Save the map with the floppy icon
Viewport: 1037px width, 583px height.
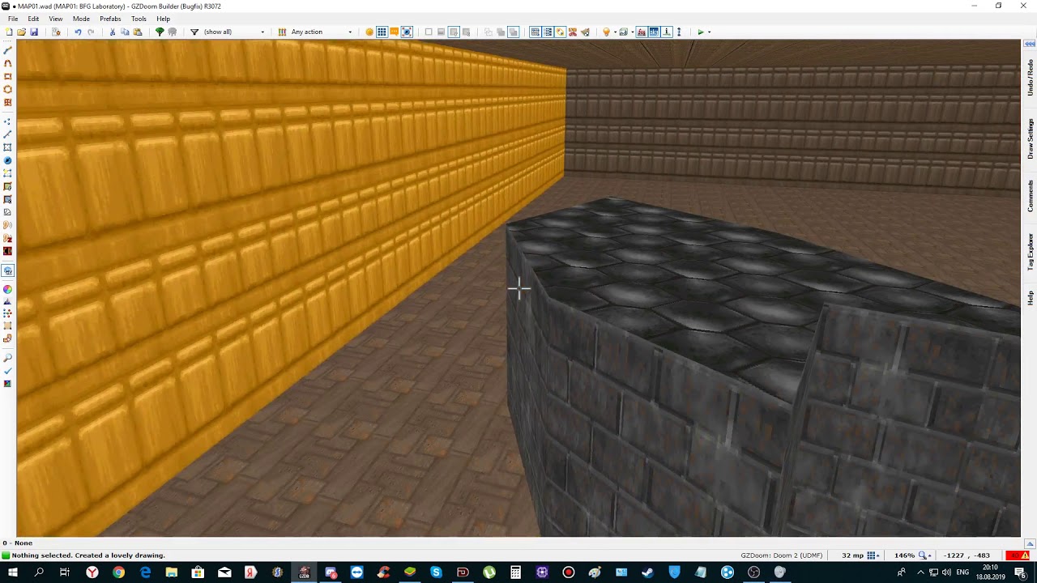(34, 32)
